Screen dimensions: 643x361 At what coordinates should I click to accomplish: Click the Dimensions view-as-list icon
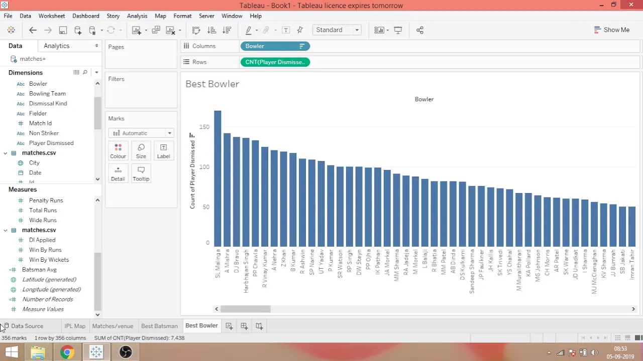point(76,72)
